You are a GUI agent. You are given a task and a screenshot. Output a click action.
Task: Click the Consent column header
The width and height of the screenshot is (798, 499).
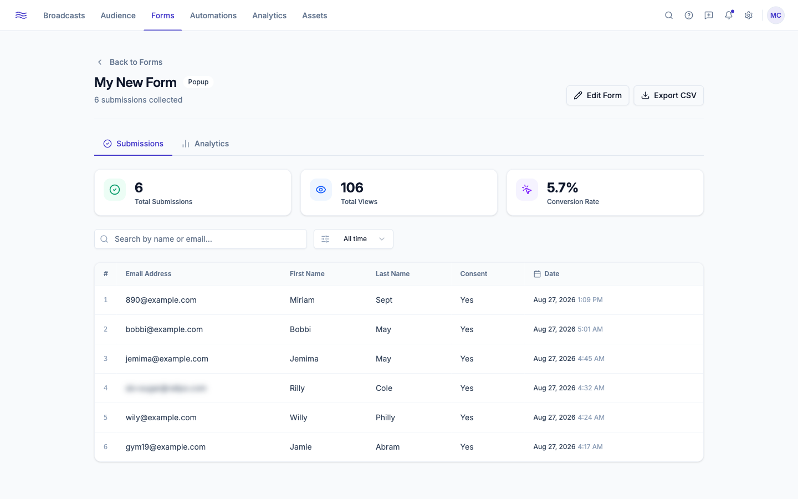pyautogui.click(x=474, y=274)
